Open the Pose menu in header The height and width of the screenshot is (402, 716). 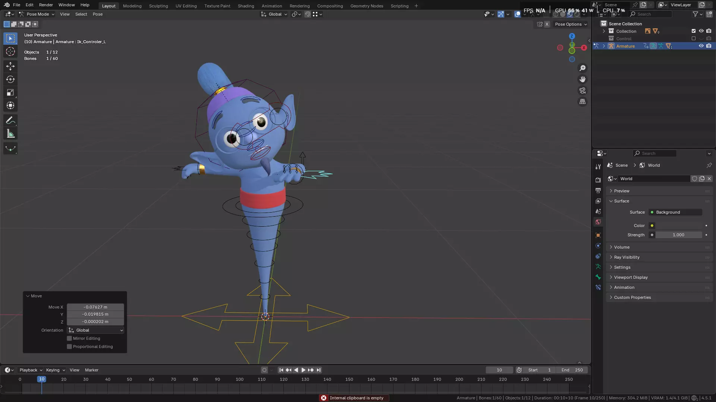[98, 14]
